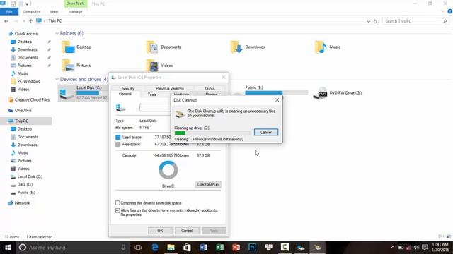The width and height of the screenshot is (453, 254).
Task: Expand the ribbon with the chevron
Action: (x=442, y=11)
